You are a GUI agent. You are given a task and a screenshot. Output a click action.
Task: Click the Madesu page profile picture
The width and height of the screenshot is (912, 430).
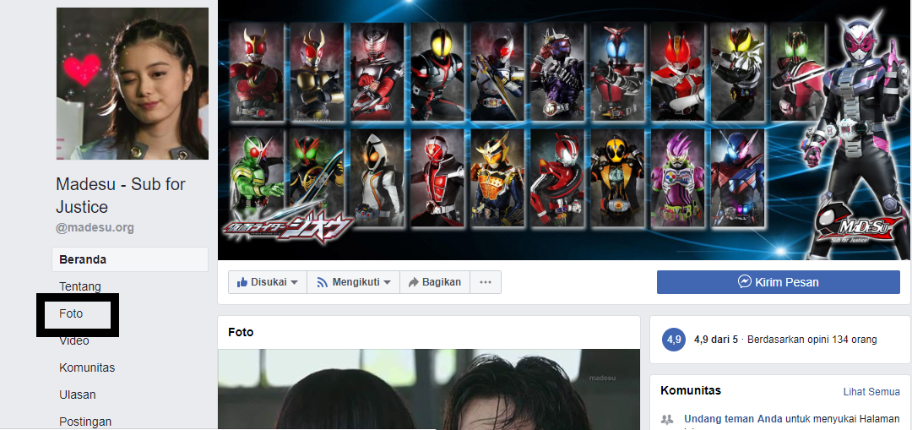pos(132,84)
